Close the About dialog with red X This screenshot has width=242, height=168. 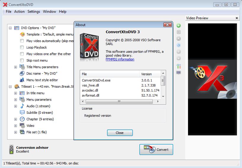click(x=168, y=25)
